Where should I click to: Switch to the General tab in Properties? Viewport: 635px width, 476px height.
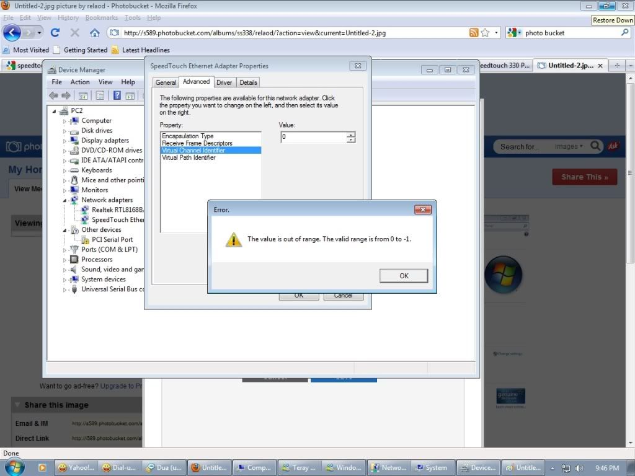(x=166, y=82)
